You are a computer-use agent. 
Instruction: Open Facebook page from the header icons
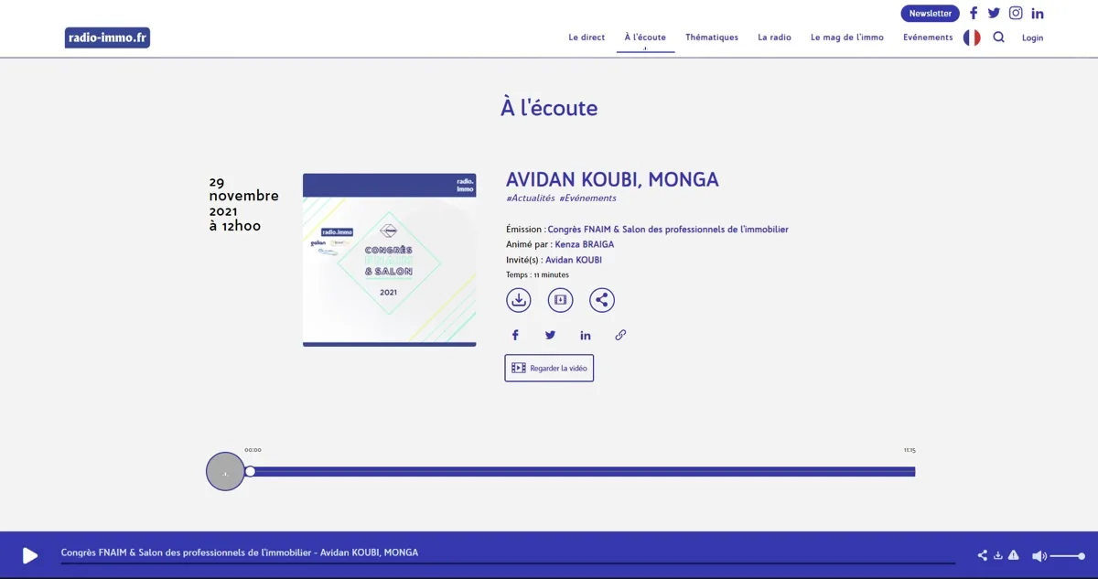pyautogui.click(x=974, y=13)
